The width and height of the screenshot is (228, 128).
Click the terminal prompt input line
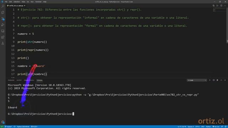(41, 114)
